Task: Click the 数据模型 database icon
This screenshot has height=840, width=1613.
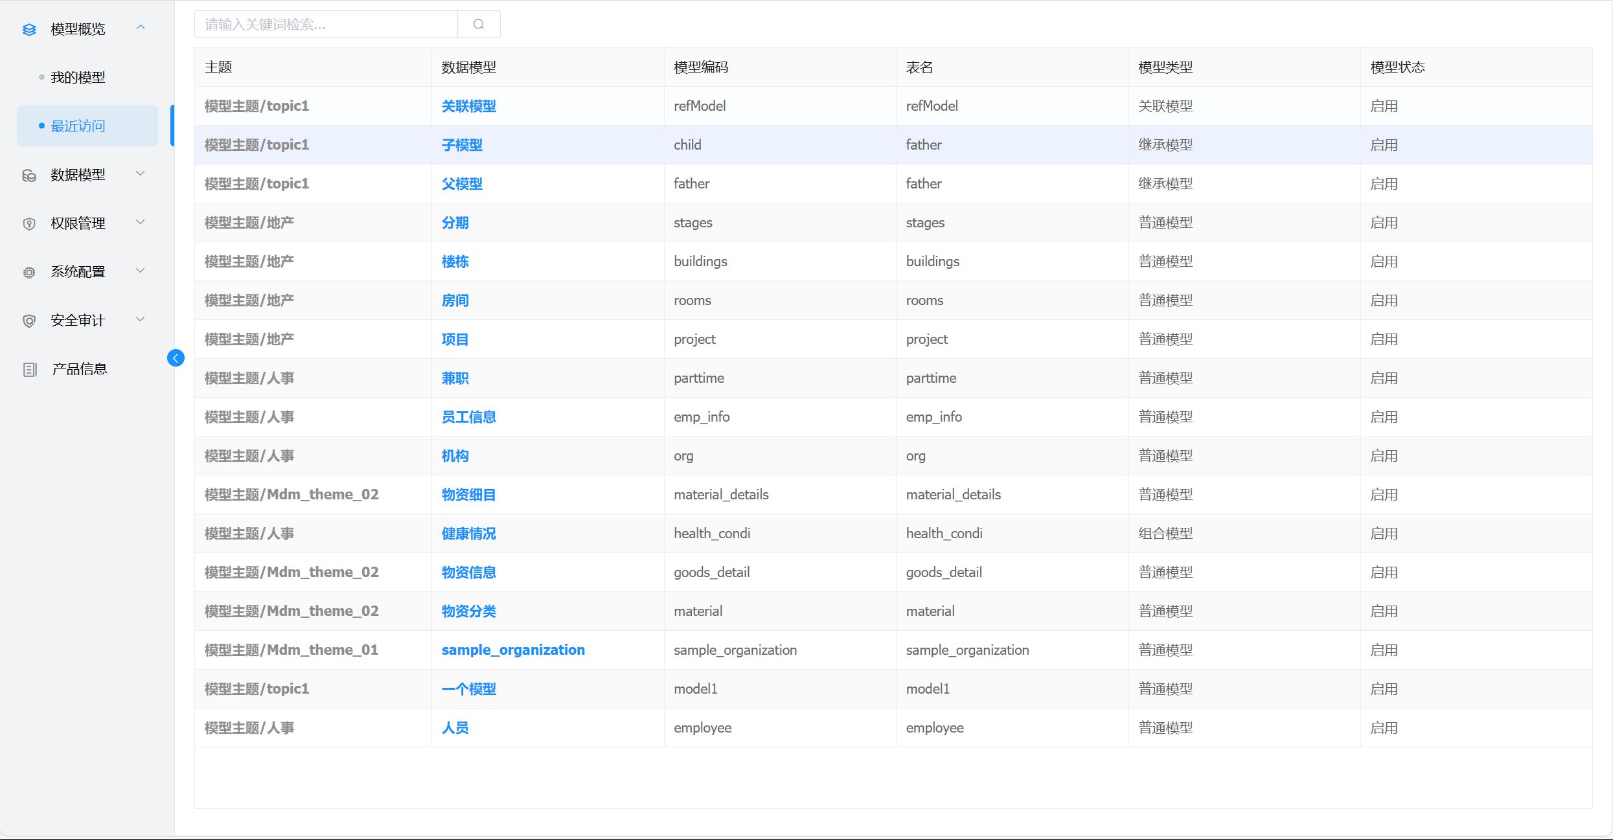Action: [29, 176]
